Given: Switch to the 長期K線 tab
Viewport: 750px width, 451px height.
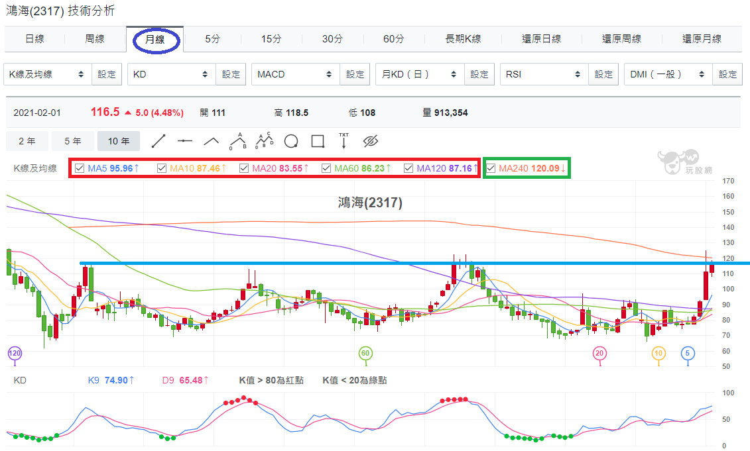Looking at the screenshot, I should 463,39.
